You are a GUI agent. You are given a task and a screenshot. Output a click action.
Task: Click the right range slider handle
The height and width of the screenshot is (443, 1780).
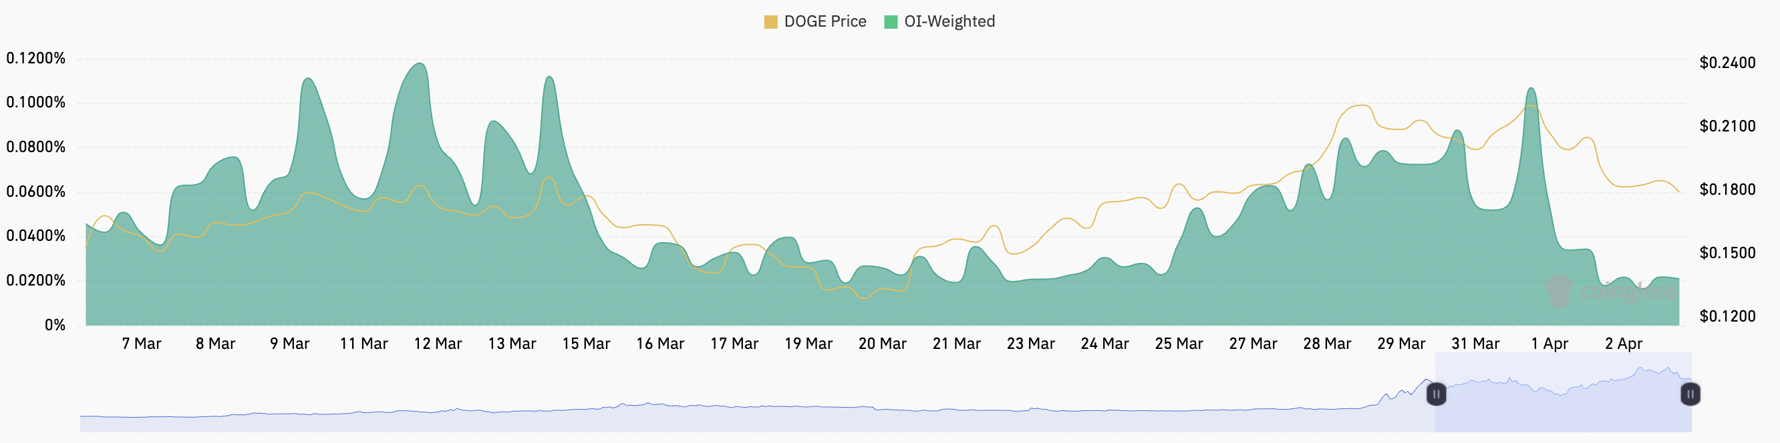point(1690,394)
